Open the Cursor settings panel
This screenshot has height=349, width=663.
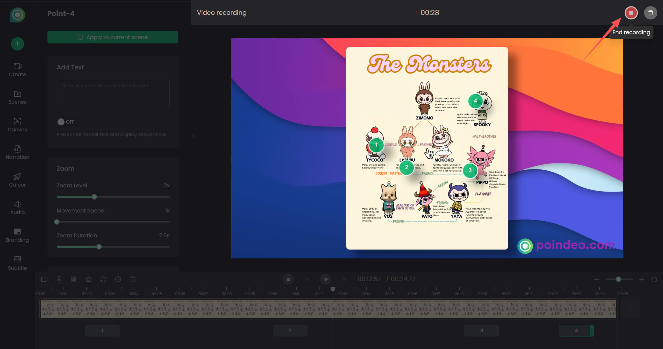[x=17, y=180]
